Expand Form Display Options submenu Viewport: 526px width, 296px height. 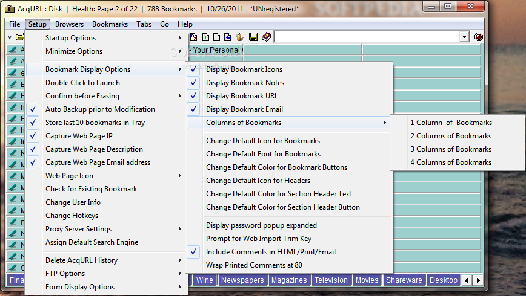click(105, 287)
